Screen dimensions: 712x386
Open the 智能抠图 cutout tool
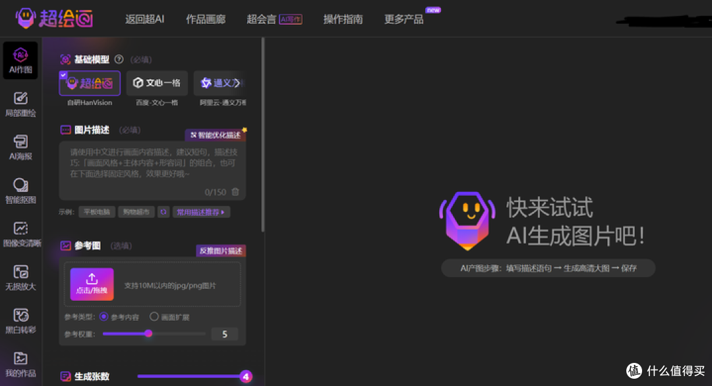[x=20, y=191]
